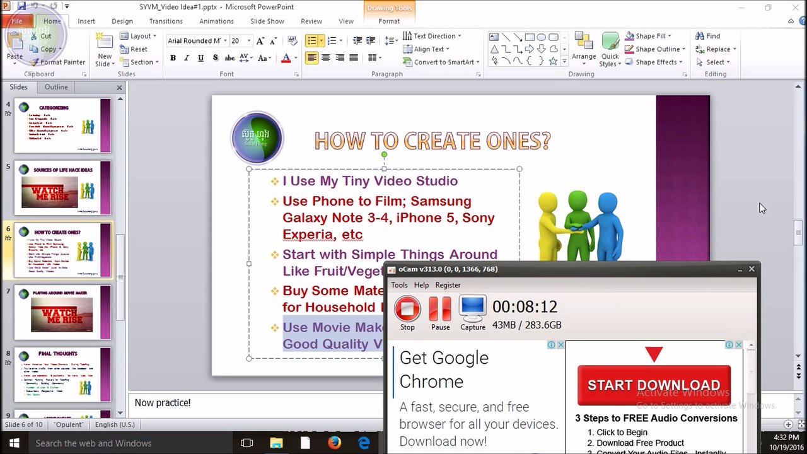The width and height of the screenshot is (807, 454).
Task: Choose the Isosceles Triangle shape
Action: pyautogui.click(x=494, y=49)
